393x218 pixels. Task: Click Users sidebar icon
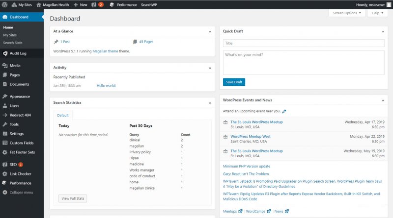pyautogui.click(x=5, y=106)
